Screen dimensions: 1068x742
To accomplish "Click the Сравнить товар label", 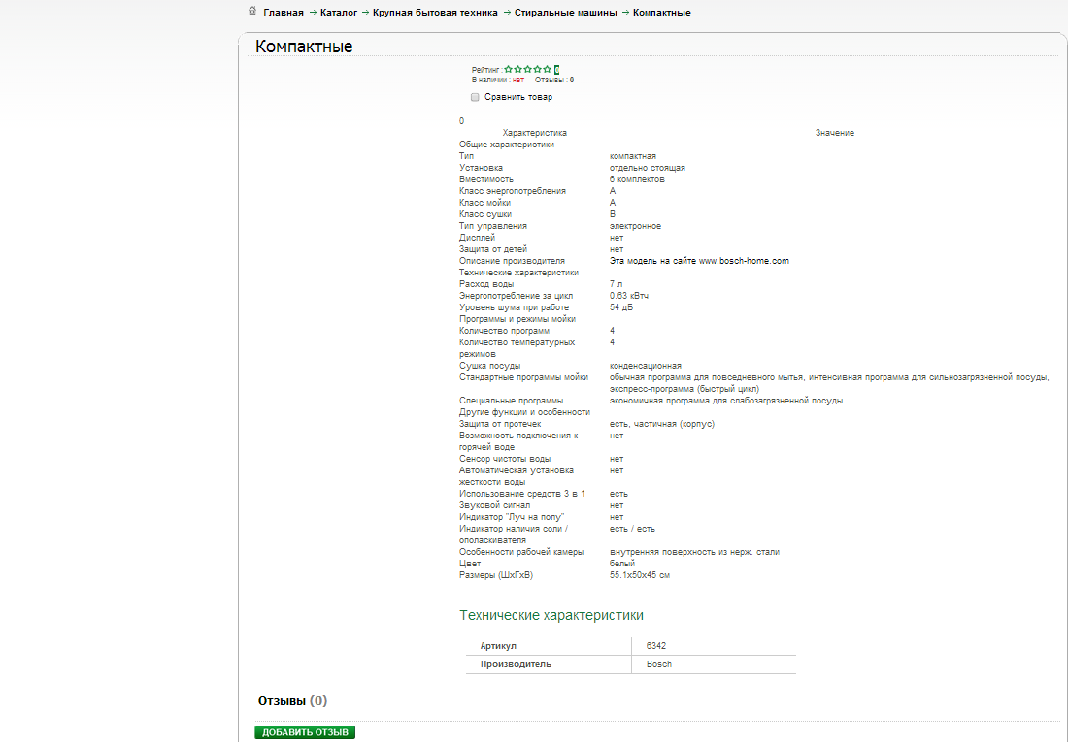I will tap(518, 97).
